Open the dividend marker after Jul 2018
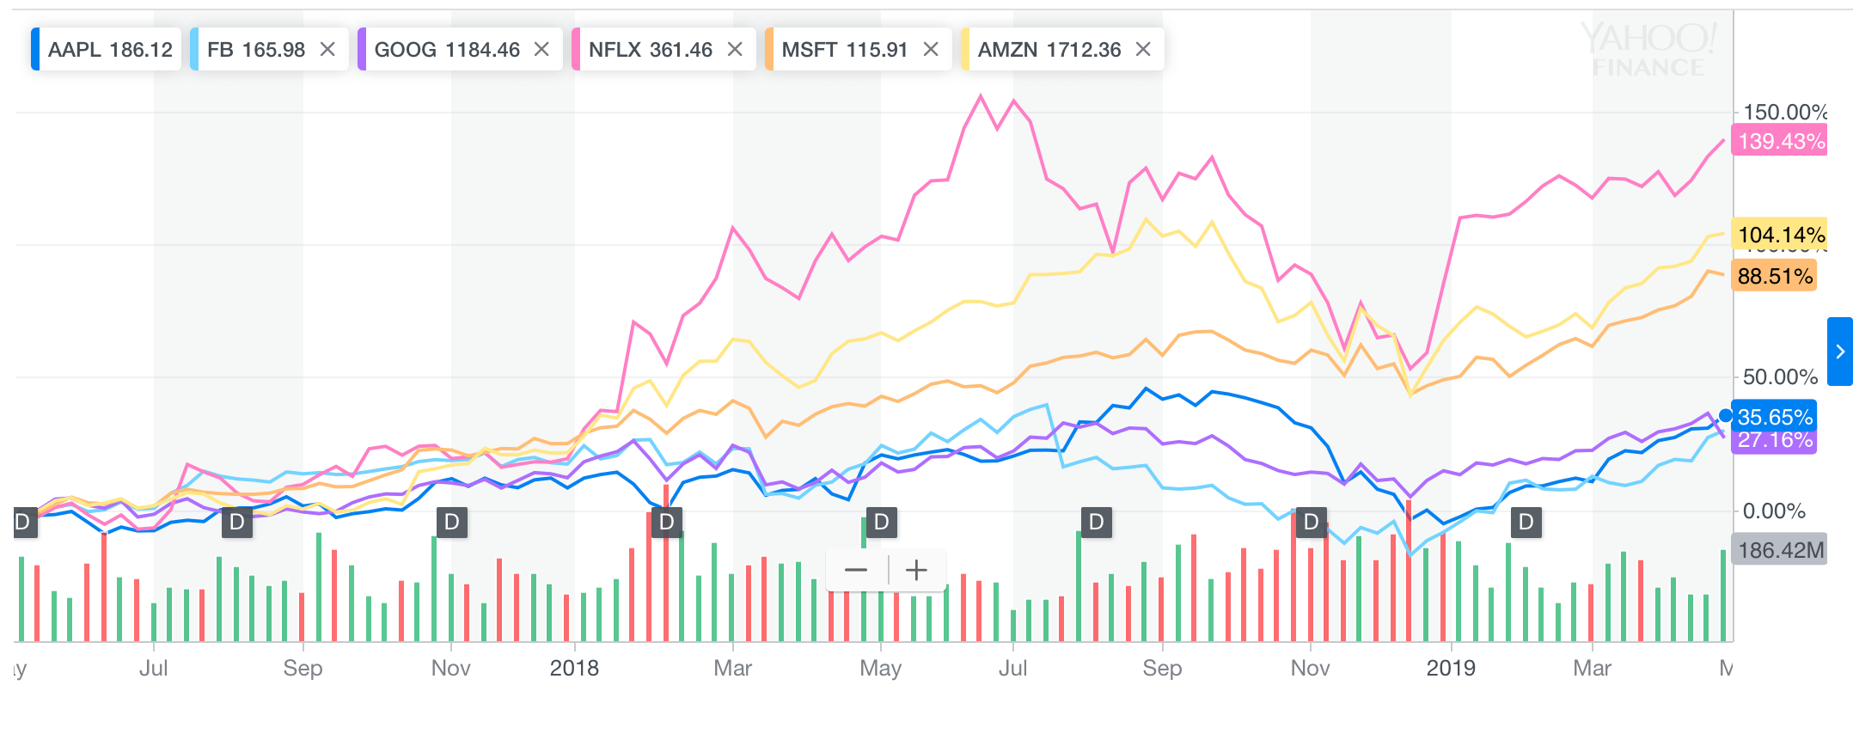This screenshot has width=1853, height=734. 1097,522
